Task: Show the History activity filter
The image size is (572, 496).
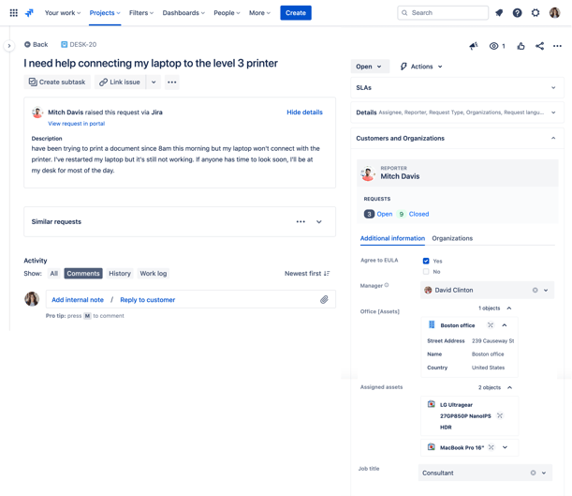Action: 120,274
